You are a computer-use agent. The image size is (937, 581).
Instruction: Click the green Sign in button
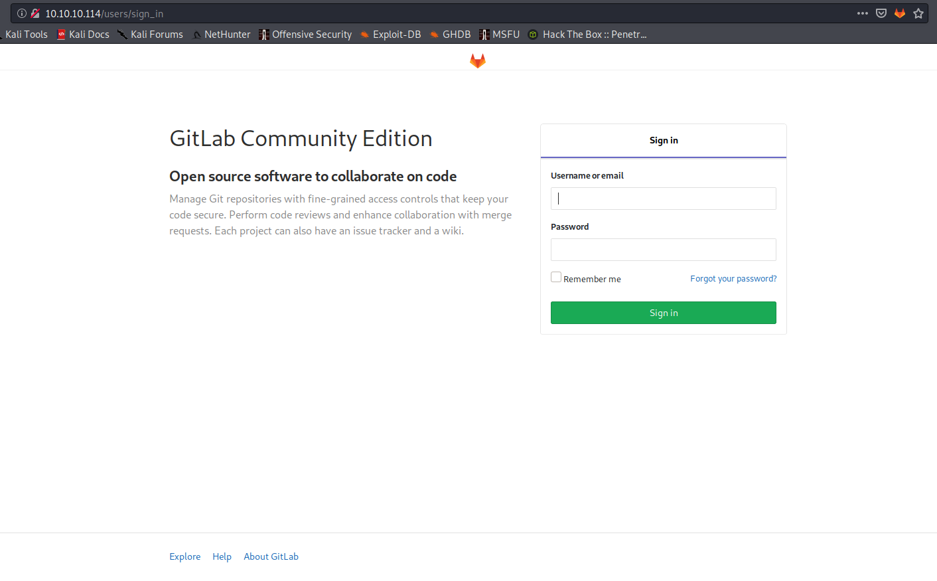(x=664, y=313)
